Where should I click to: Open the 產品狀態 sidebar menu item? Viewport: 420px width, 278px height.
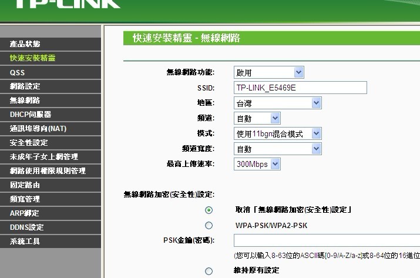[51, 44]
